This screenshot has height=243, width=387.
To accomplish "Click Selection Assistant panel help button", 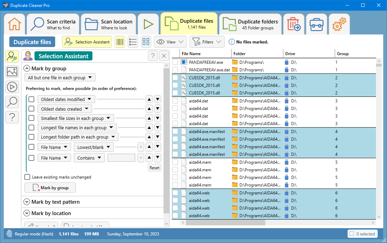I will coord(153,56).
